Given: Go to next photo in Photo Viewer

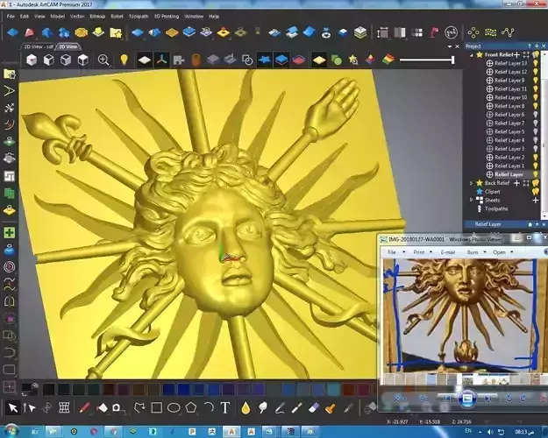Looking at the screenshot, I should [487, 399].
